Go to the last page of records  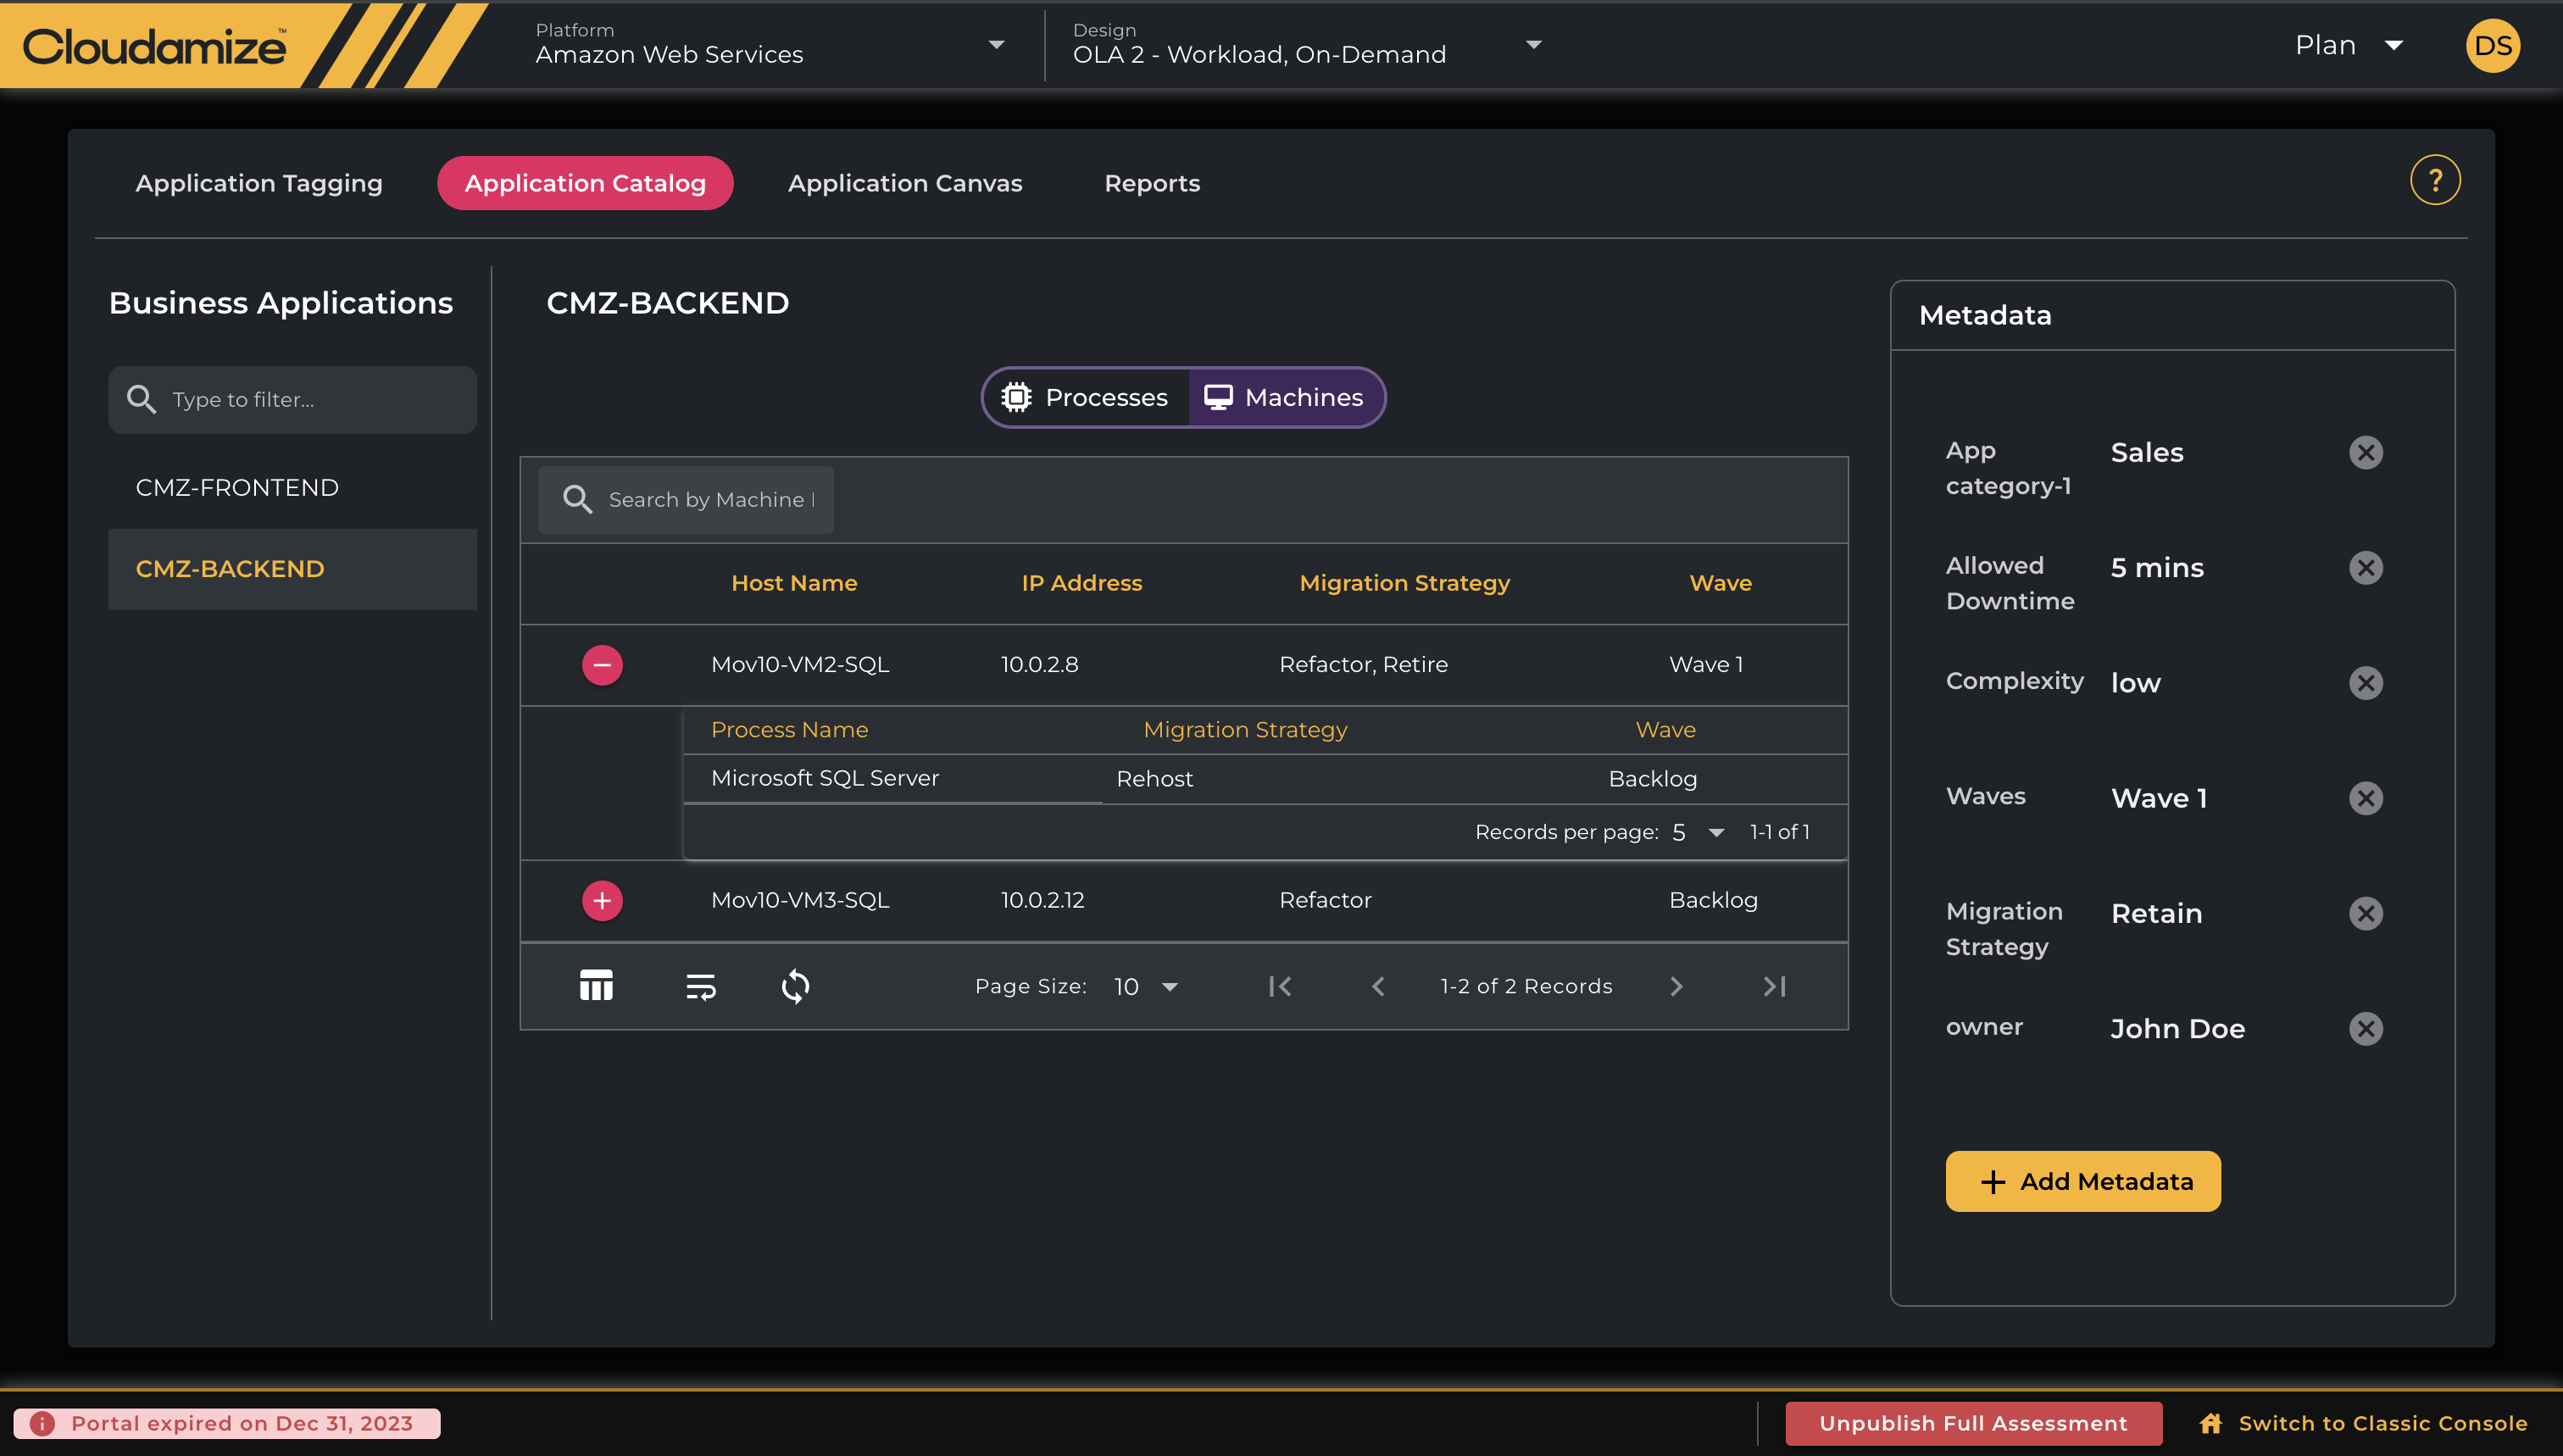[1774, 986]
